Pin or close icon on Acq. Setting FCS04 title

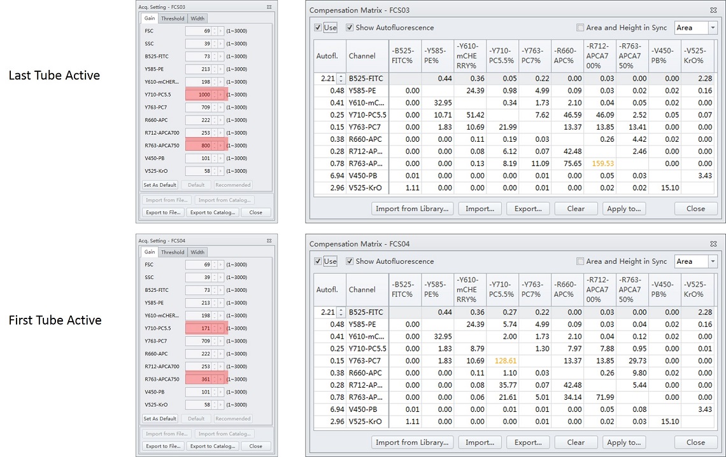269,241
